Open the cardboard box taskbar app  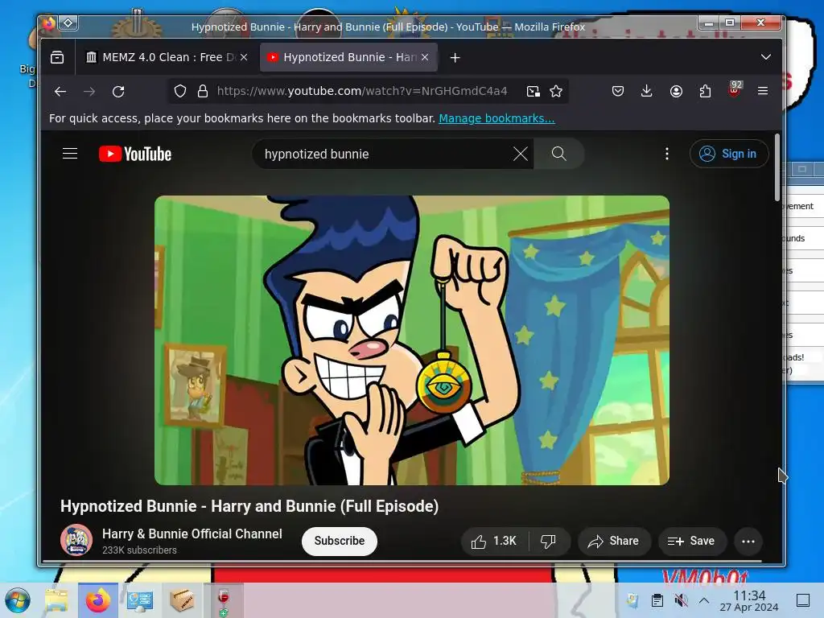coord(182,600)
